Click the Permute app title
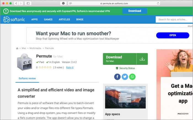The width and height of the screenshot is (193, 120). (44, 56)
